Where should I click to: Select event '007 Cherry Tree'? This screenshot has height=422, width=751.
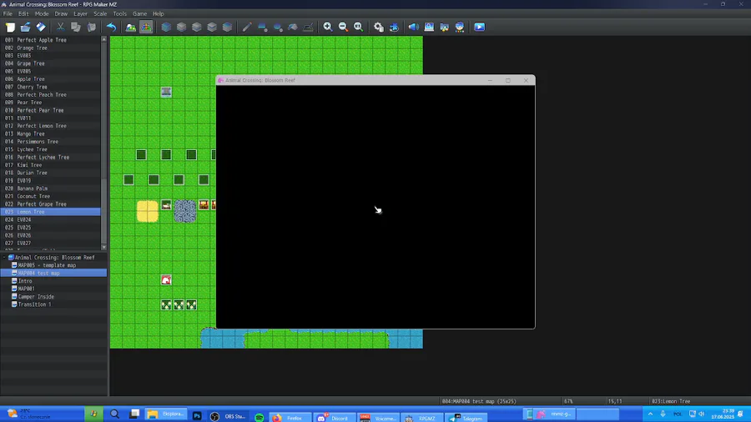50,87
